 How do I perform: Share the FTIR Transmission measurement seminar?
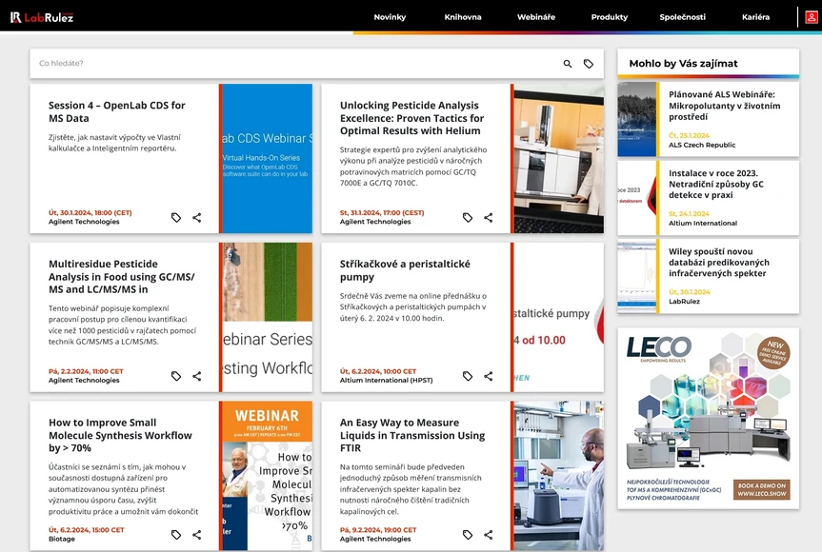489,534
